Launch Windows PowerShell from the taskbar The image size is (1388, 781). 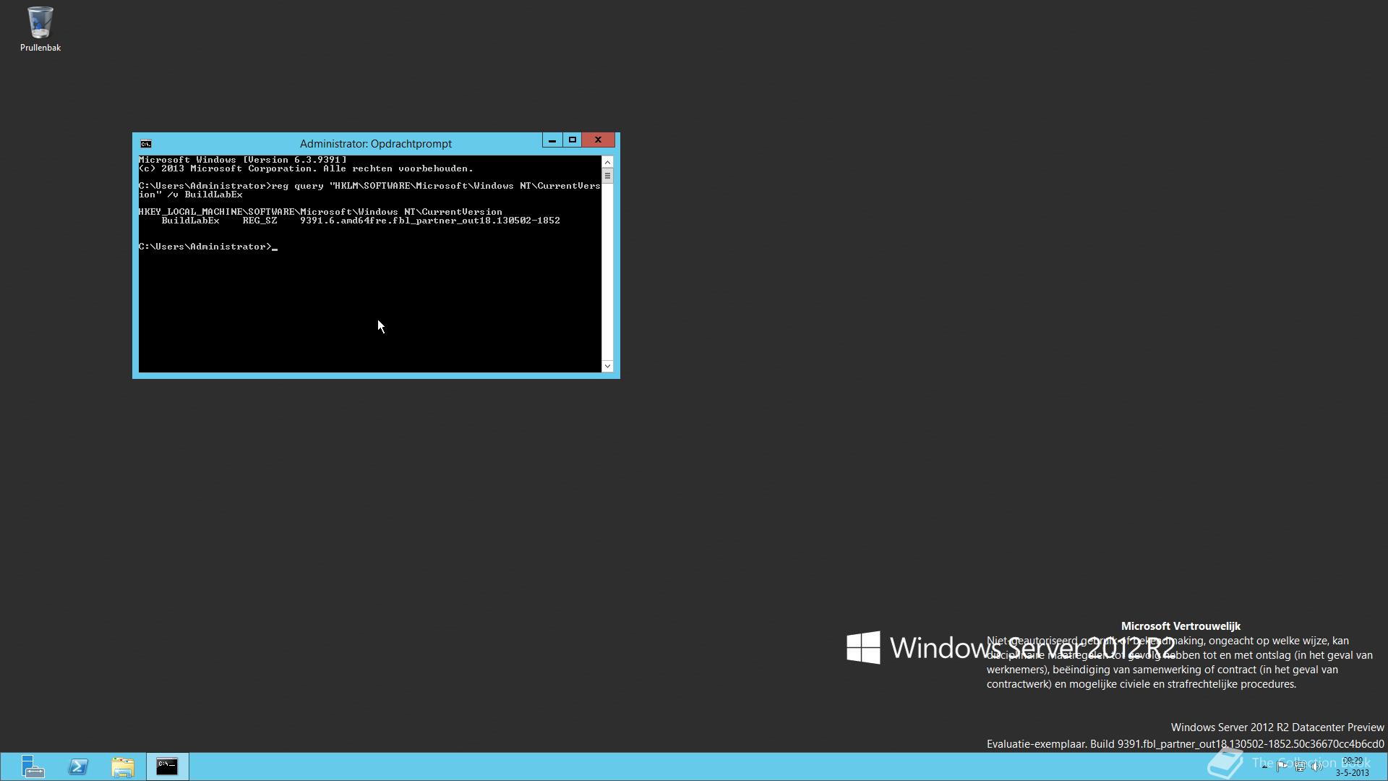(x=78, y=767)
